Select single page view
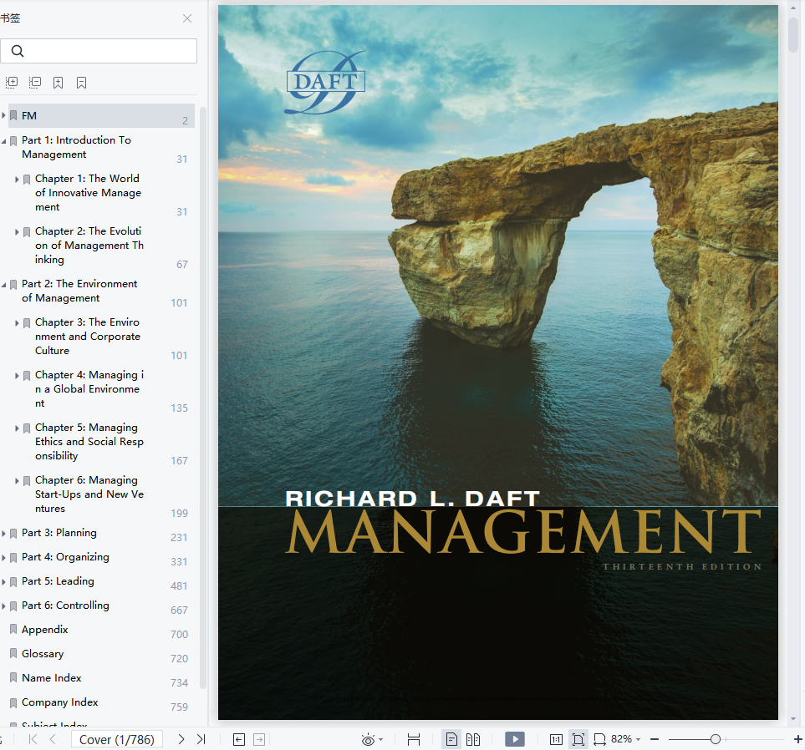This screenshot has height=750, width=805. pyautogui.click(x=451, y=739)
